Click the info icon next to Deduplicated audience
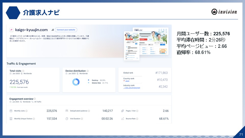 [x=89, y=111]
